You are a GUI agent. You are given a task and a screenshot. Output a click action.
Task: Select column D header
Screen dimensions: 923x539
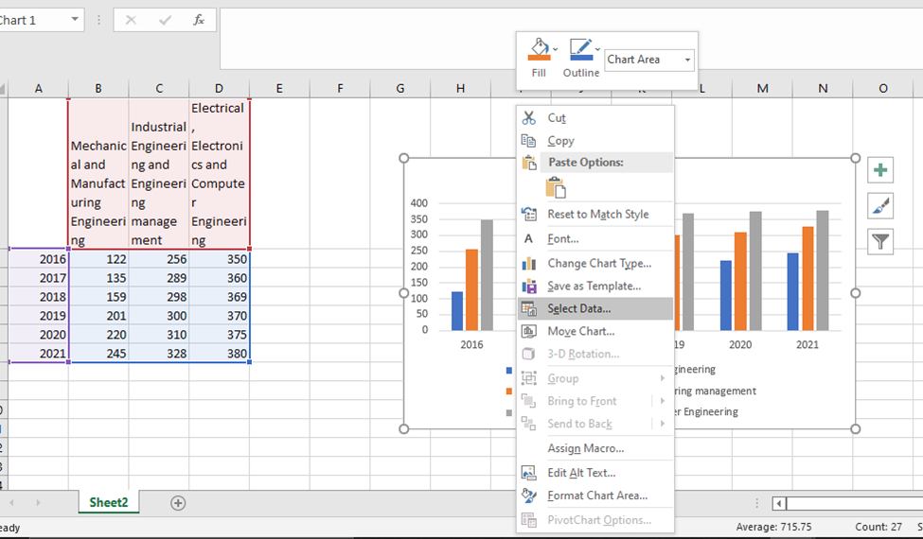click(x=219, y=88)
